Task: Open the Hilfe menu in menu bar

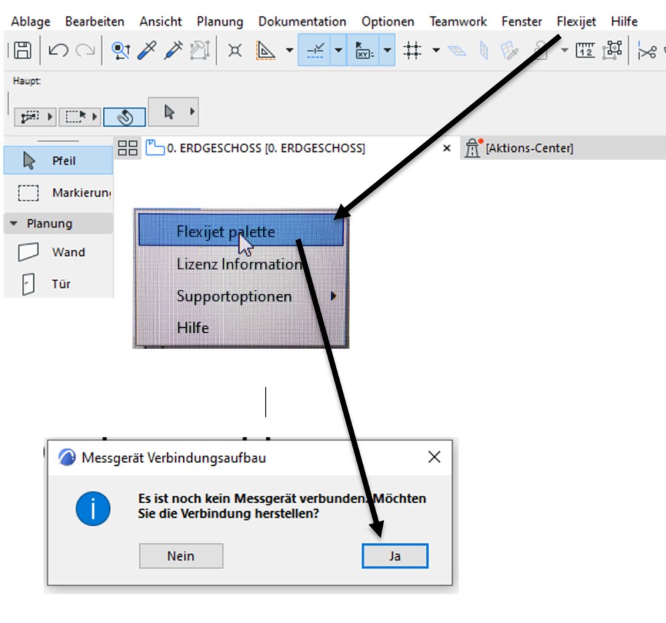Action: (x=625, y=21)
